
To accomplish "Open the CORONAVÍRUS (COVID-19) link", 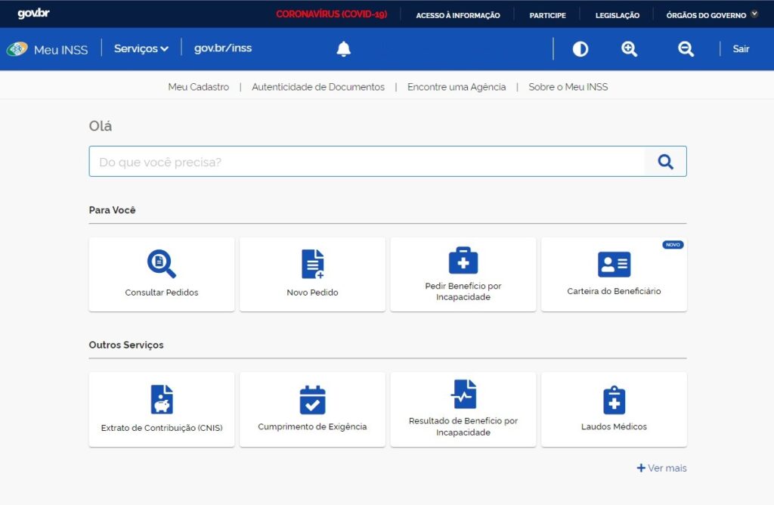I will tap(333, 14).
